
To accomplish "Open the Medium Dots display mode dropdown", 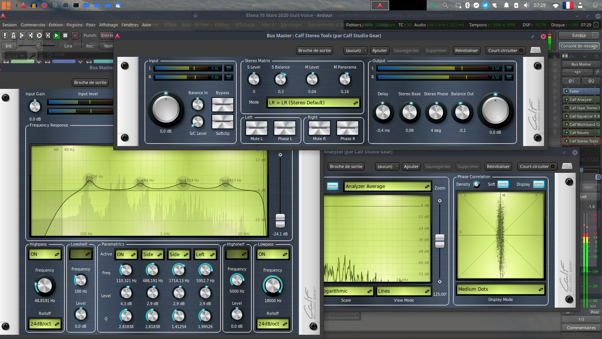I will point(500,289).
